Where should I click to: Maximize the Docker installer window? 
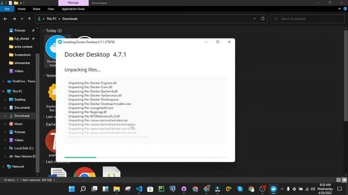[217, 42]
